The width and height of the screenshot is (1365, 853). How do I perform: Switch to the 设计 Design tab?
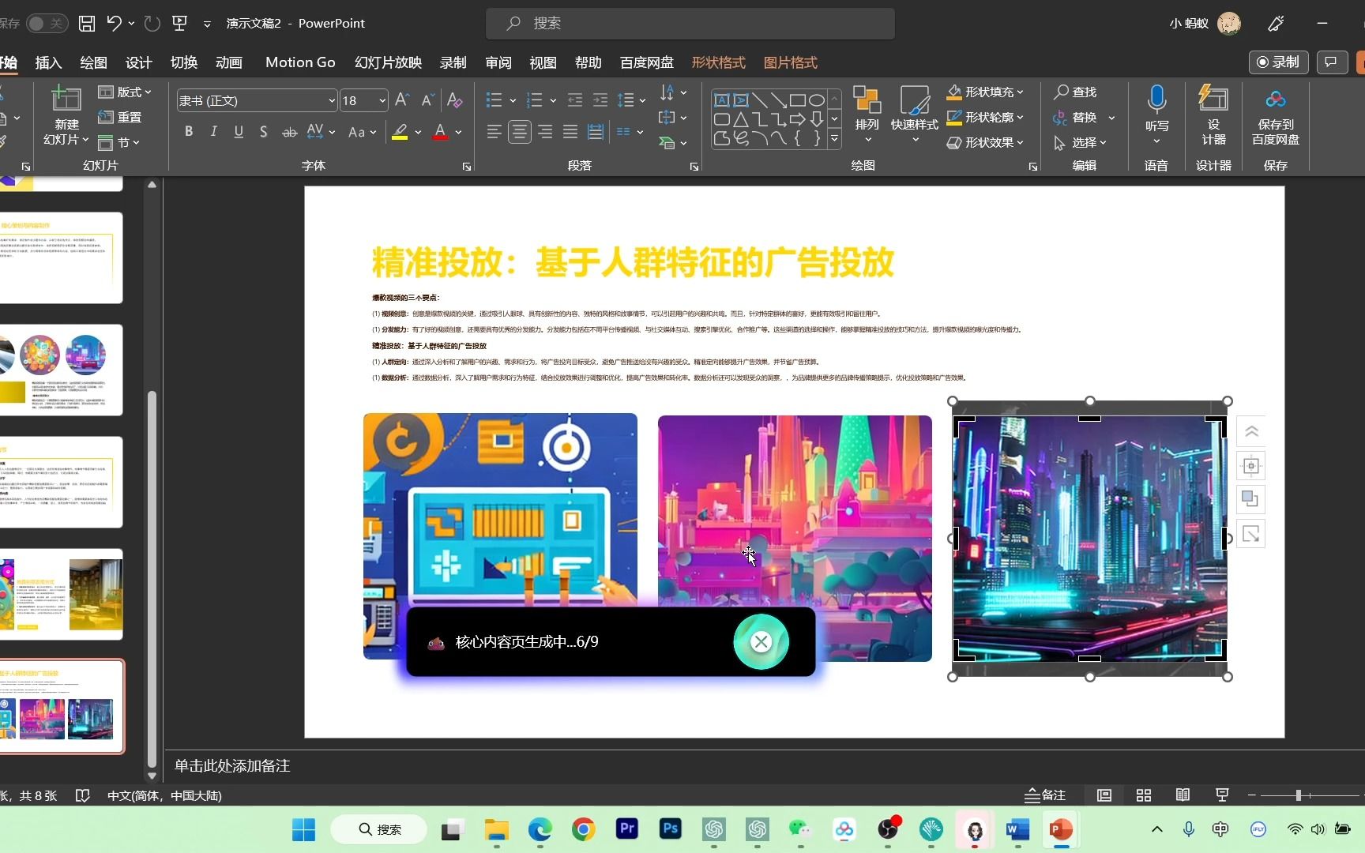[138, 62]
